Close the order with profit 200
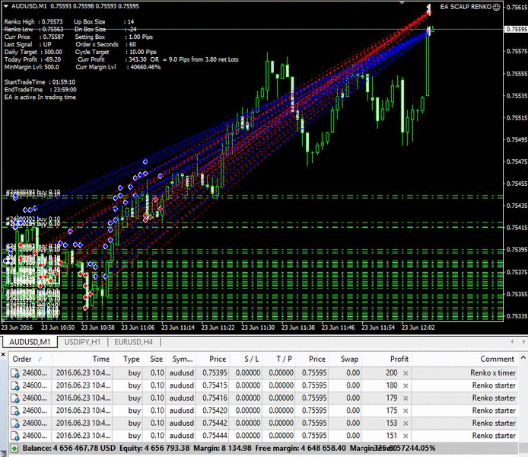The height and width of the screenshot is (457, 528). point(406,373)
